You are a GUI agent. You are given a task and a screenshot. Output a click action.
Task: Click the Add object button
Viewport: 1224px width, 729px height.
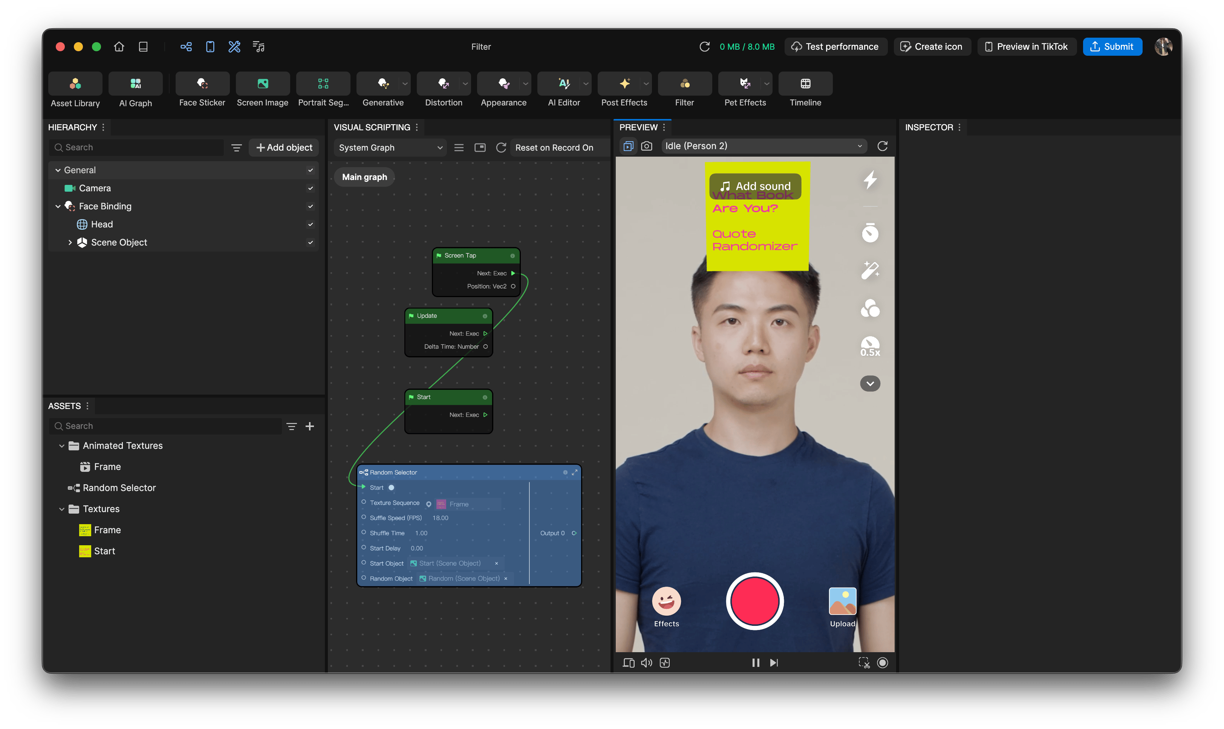[284, 147]
